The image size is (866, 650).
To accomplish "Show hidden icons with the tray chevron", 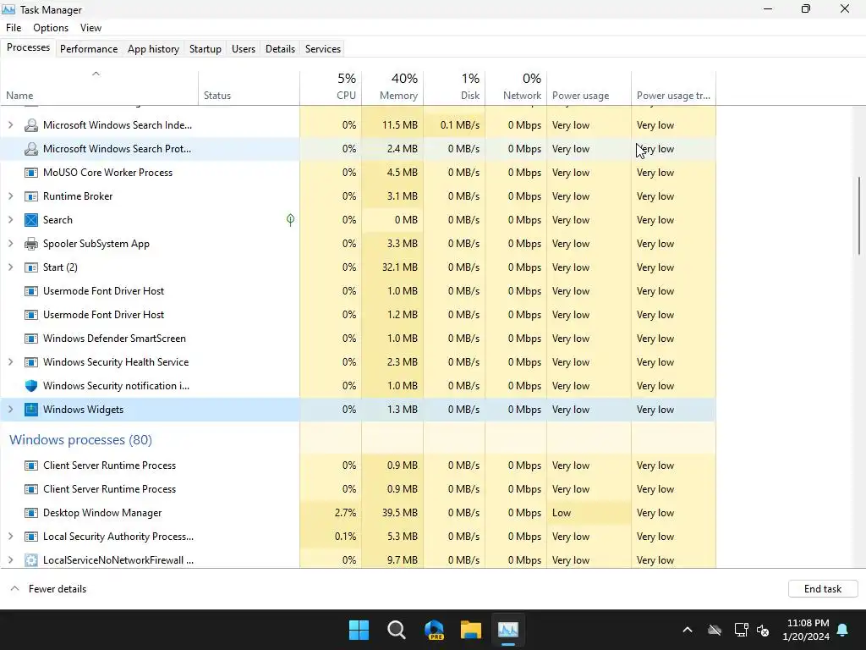I will pyautogui.click(x=688, y=630).
